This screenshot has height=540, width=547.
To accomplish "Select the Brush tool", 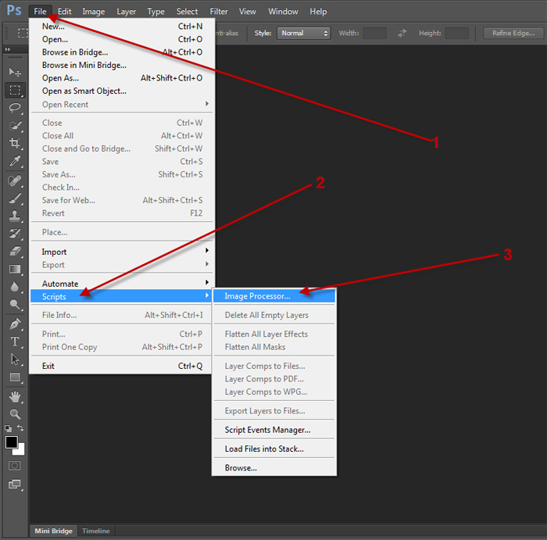I will coord(15,198).
